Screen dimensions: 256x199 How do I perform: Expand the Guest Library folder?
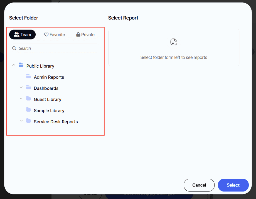(21, 99)
